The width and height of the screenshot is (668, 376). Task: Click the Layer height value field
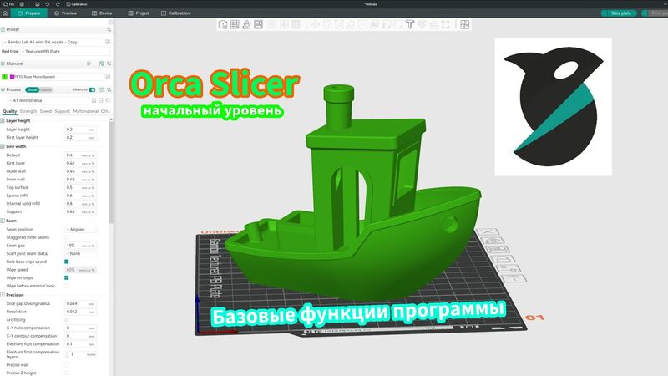click(80, 130)
